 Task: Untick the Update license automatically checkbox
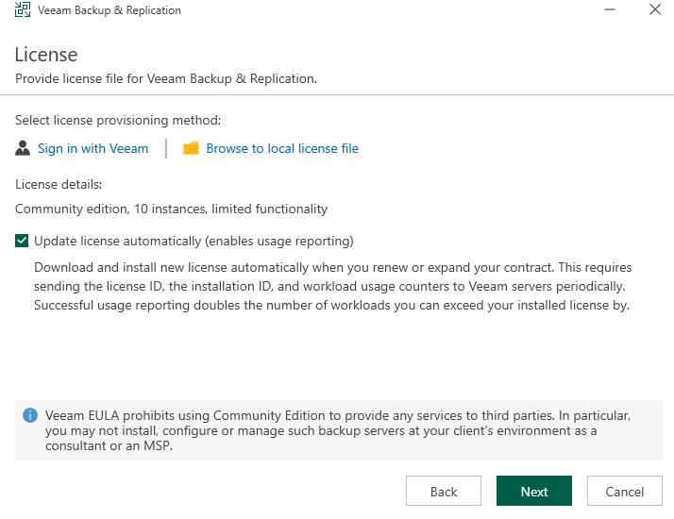click(22, 241)
